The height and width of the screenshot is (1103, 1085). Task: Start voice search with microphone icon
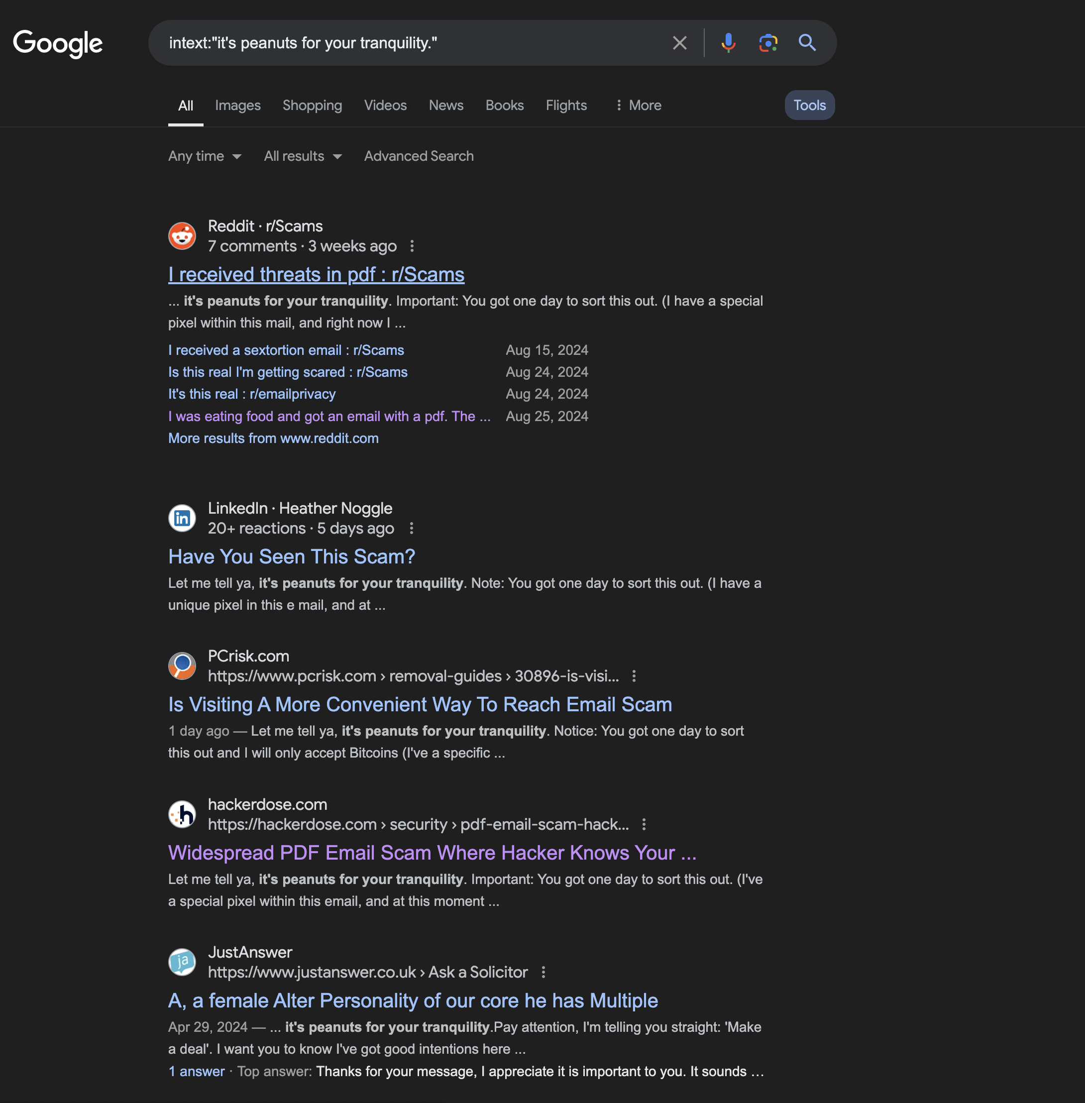728,43
